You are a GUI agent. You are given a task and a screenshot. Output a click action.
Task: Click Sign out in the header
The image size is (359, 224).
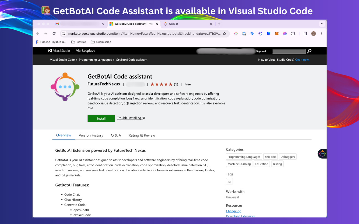click(261, 51)
